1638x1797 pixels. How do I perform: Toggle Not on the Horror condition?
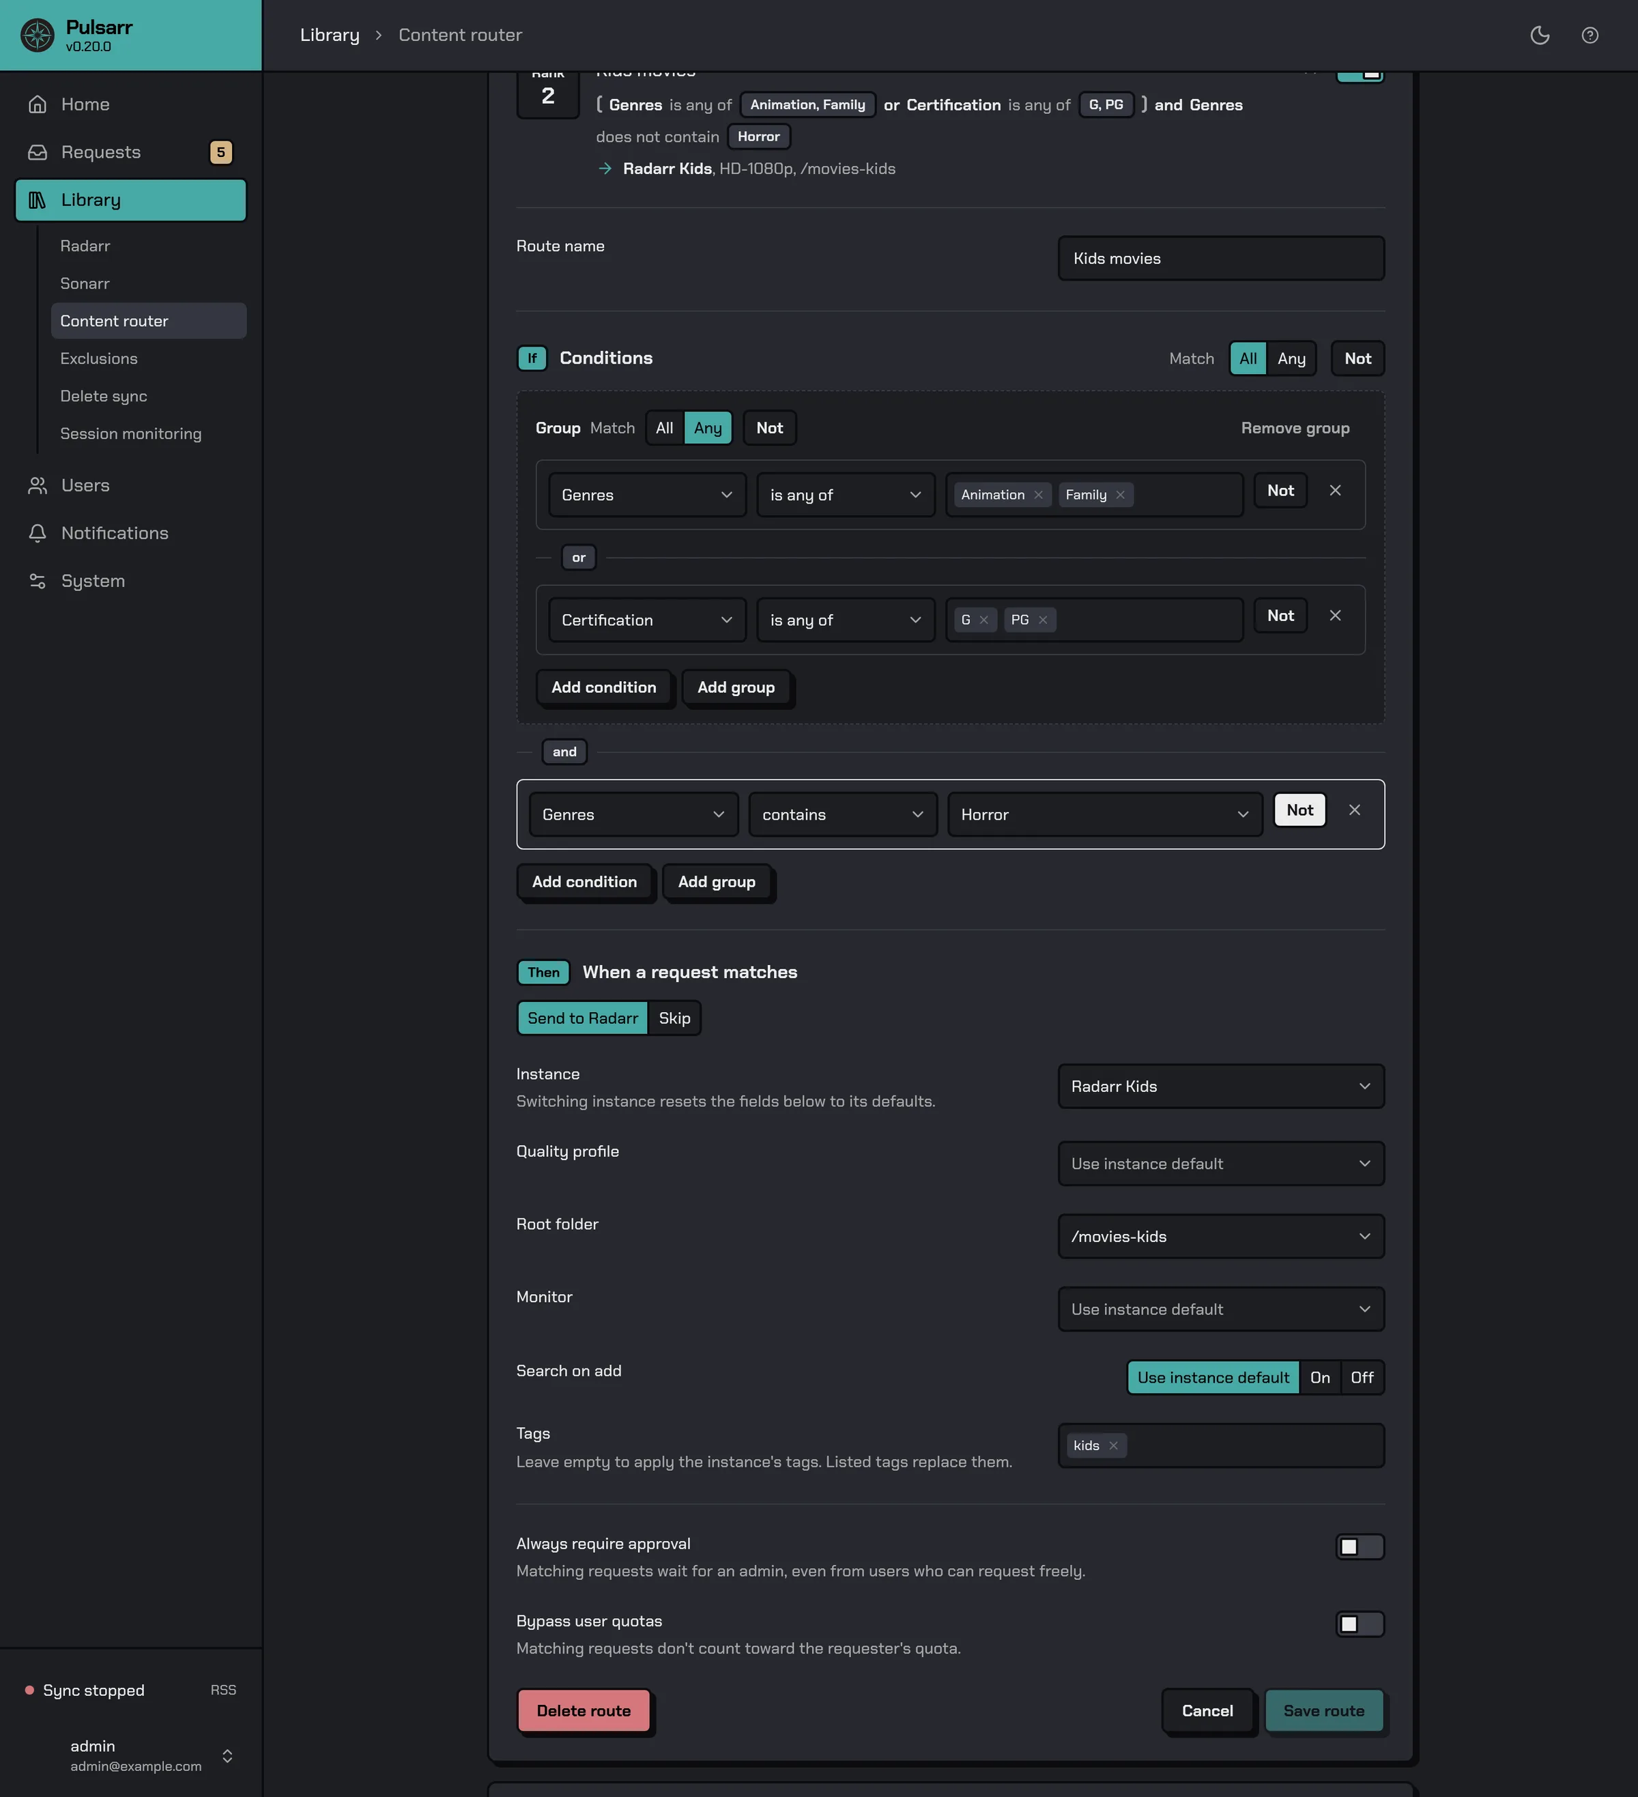point(1299,809)
